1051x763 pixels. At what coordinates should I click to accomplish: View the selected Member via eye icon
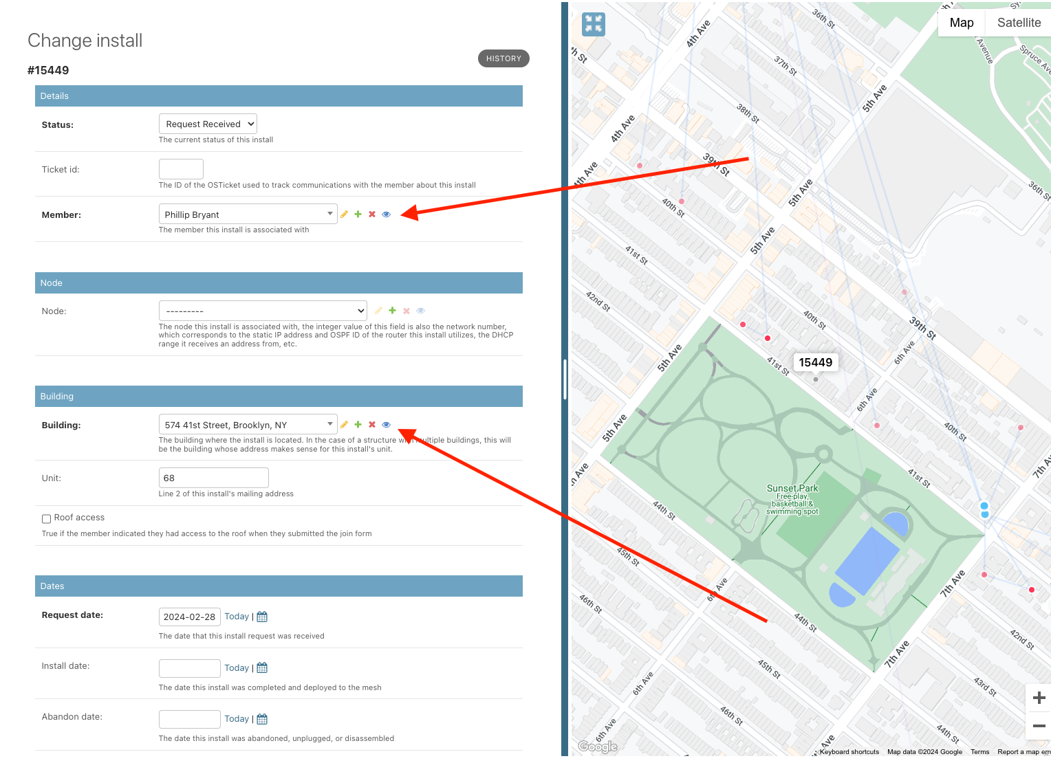click(386, 214)
